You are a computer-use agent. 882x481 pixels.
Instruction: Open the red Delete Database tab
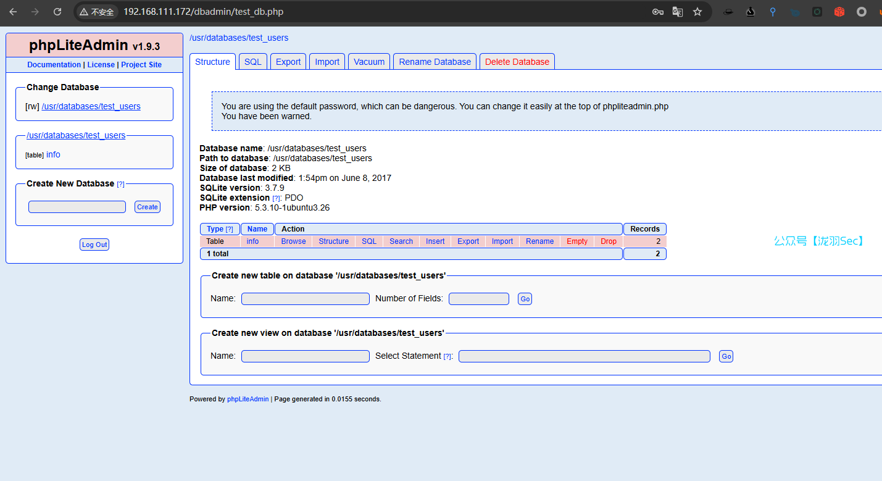point(517,62)
